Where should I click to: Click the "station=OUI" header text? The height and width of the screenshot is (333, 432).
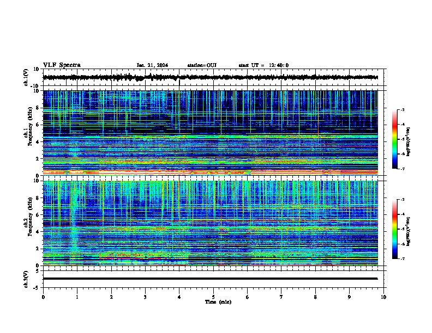click(202, 65)
